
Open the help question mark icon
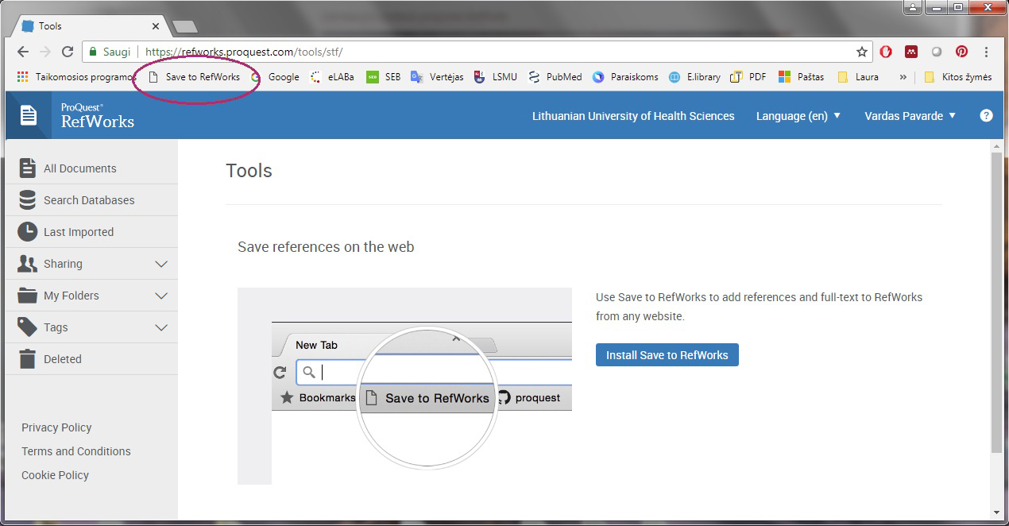click(986, 115)
